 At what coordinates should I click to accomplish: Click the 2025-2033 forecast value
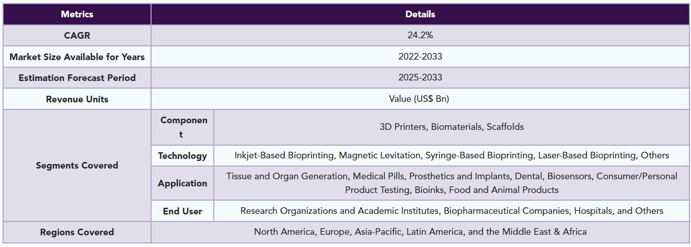[x=420, y=78]
